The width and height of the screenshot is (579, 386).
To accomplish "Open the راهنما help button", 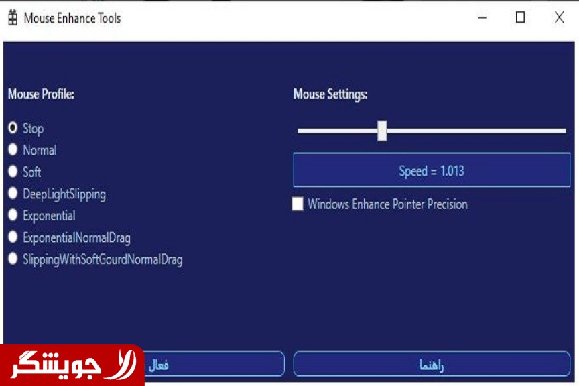I will [x=432, y=365].
